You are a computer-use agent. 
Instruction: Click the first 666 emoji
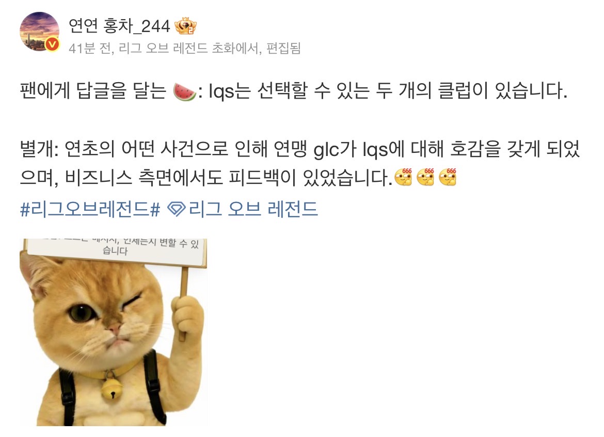[x=403, y=177]
